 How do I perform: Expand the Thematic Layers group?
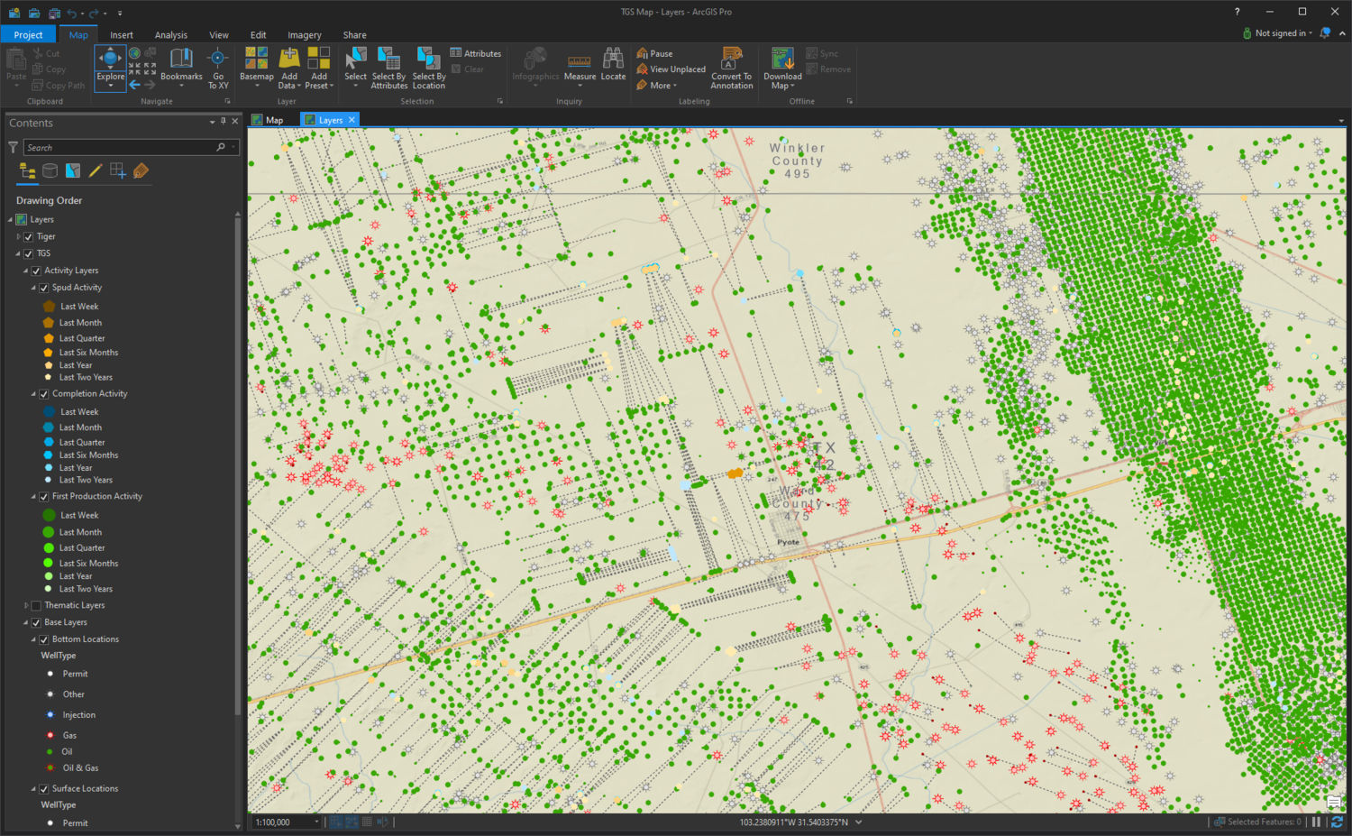pos(25,606)
